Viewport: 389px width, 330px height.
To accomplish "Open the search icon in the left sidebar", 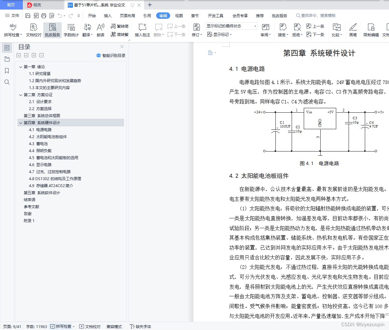I will [7, 82].
